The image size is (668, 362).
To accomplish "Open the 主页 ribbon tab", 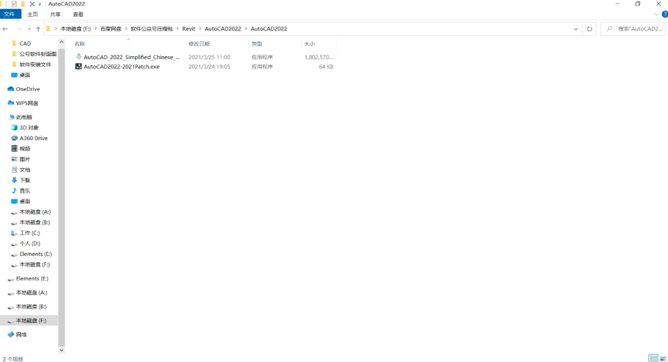I will 32,14.
